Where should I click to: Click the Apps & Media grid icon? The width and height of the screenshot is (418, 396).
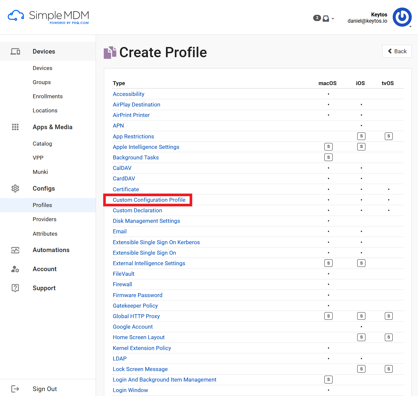[15, 127]
